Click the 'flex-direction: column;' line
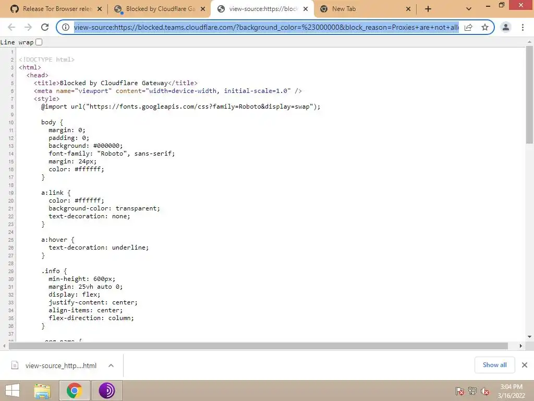The image size is (534, 401). pyautogui.click(x=91, y=318)
